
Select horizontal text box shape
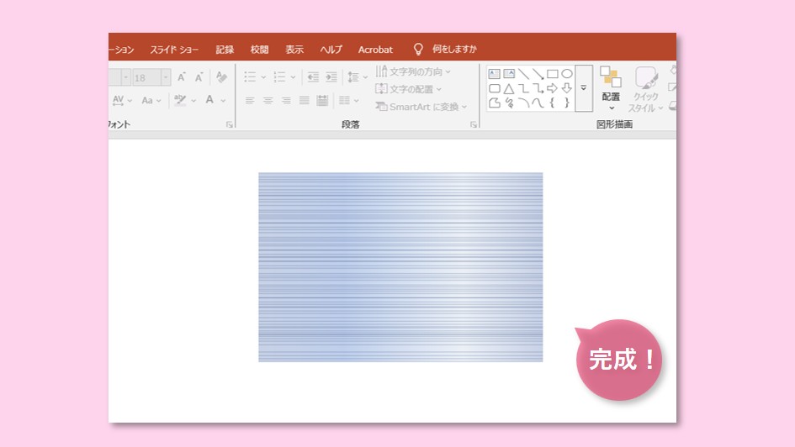click(x=495, y=74)
